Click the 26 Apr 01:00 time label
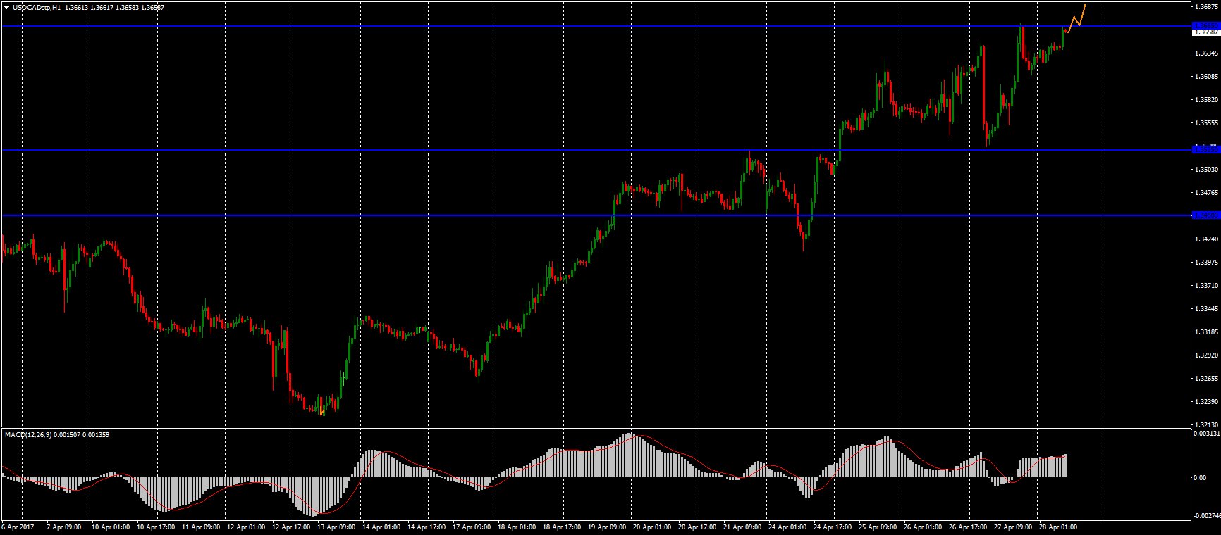This screenshot has width=1221, height=535. pyautogui.click(x=923, y=527)
